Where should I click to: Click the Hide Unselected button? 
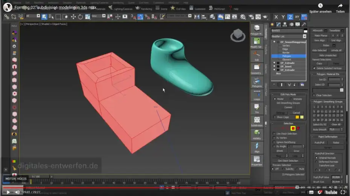coord(327,55)
